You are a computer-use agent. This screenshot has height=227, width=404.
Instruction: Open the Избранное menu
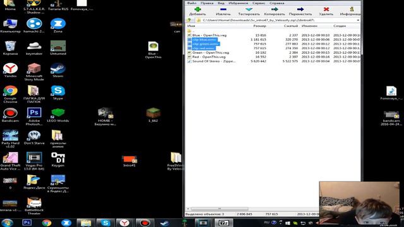point(239,3)
